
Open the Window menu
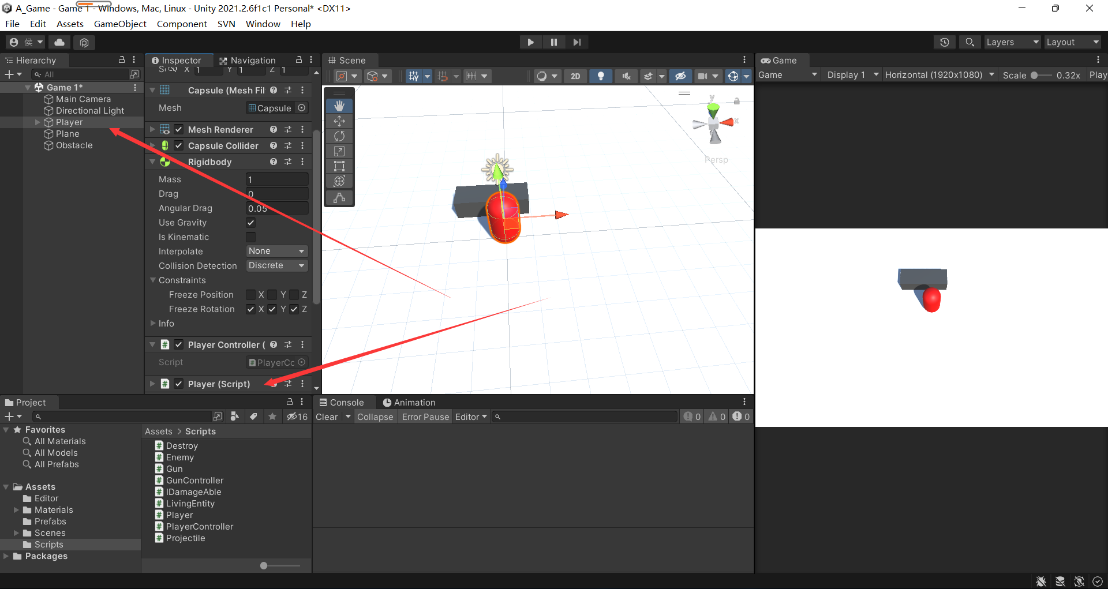[x=263, y=24]
